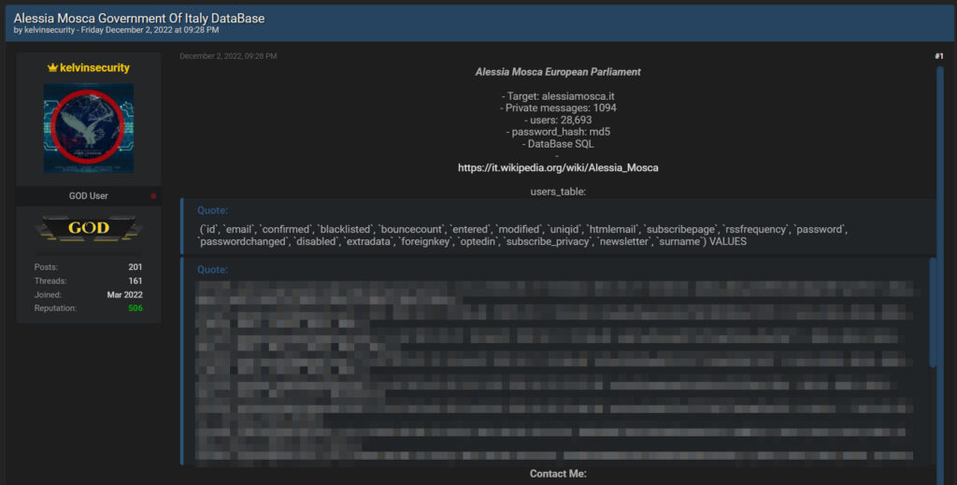Click the Threads count 161
This screenshot has width=957, height=485.
coord(136,280)
